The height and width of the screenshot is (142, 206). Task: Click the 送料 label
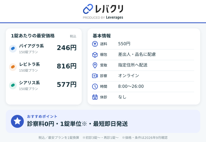(104, 44)
